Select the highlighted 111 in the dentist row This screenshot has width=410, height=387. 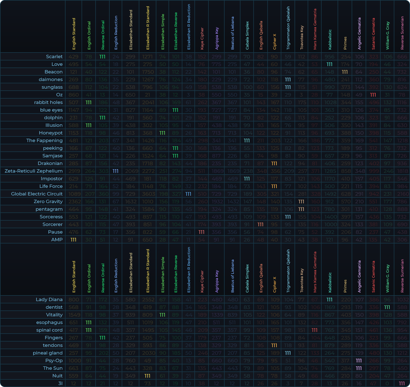[x=387, y=307]
